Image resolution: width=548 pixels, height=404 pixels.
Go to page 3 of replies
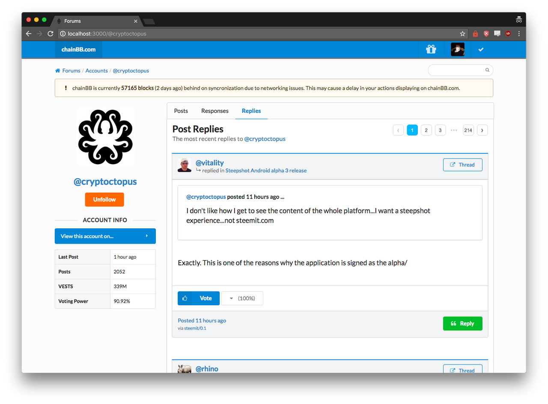click(x=440, y=130)
